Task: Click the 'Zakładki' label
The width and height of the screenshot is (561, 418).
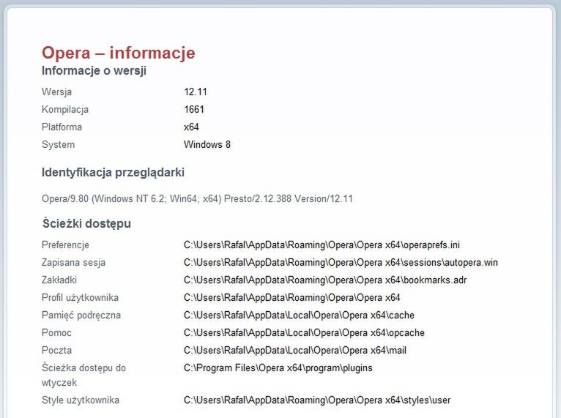Action: [59, 280]
